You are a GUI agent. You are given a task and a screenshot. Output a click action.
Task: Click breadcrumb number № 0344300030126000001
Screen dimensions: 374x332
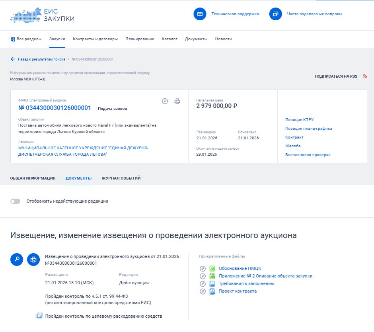(x=93, y=59)
